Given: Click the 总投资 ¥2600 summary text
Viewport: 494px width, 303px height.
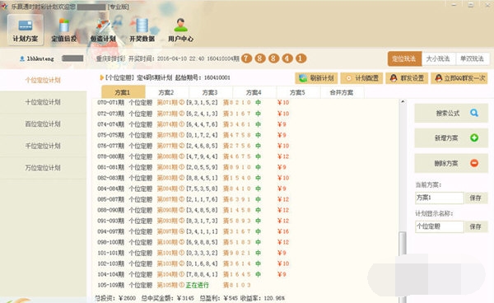Looking at the screenshot, I should (115, 298).
